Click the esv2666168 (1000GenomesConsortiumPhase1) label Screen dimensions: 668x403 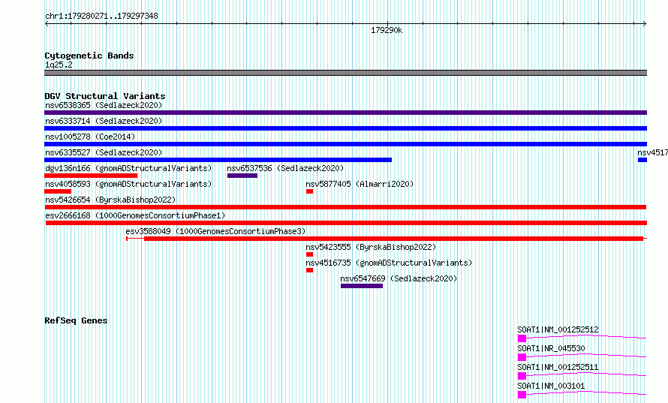135,215
